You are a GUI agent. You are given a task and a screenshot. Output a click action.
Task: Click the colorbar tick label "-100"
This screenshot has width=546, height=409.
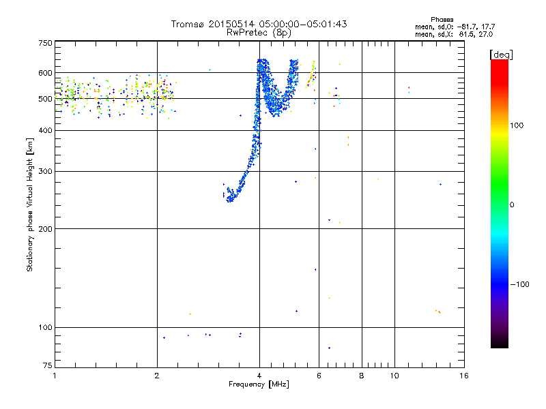point(519,284)
